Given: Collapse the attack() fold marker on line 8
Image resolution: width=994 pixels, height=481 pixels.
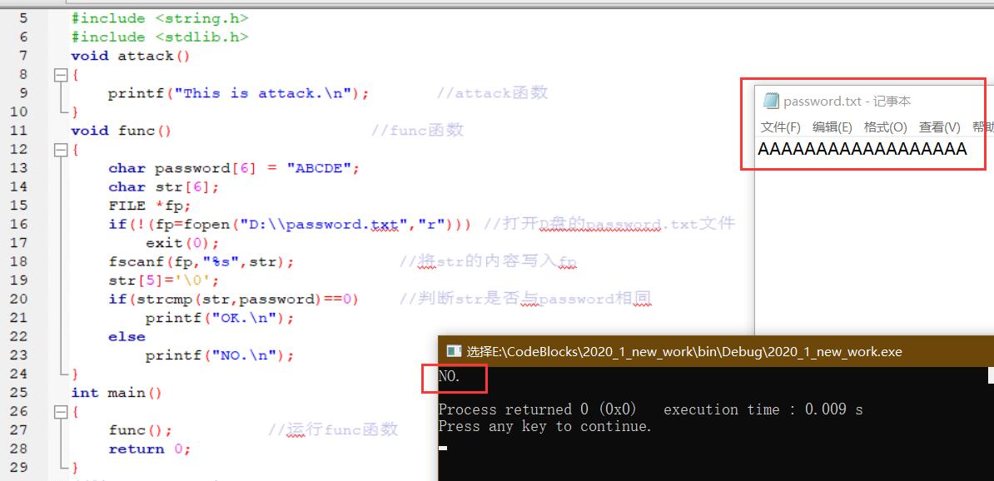Looking at the screenshot, I should 61,75.
